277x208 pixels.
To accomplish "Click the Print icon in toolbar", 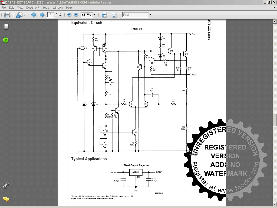I will (x=7, y=15).
